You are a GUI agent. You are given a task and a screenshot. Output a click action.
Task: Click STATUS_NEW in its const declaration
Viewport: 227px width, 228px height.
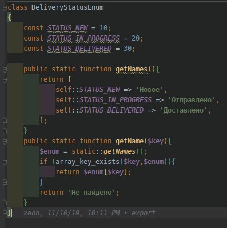click(67, 28)
